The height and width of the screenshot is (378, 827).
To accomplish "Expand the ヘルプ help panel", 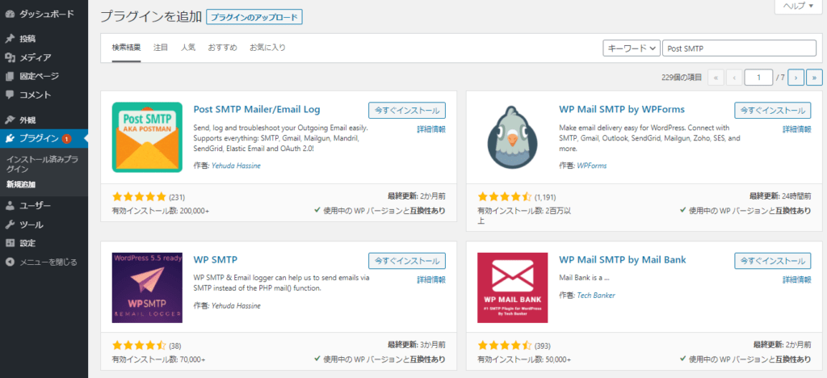I will point(797,6).
